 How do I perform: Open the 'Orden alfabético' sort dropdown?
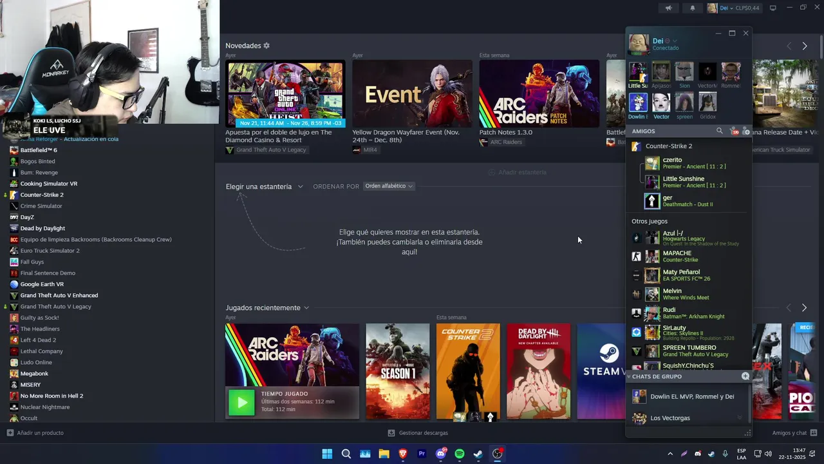click(389, 186)
